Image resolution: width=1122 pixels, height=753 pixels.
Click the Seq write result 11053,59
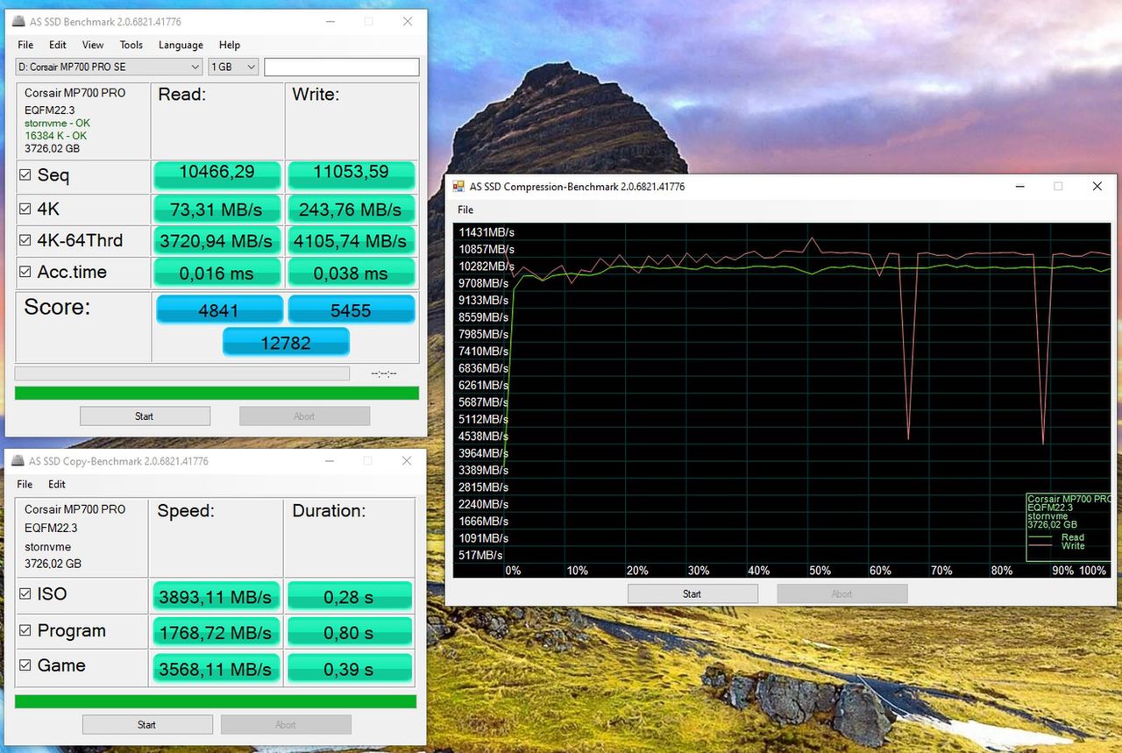tap(351, 174)
